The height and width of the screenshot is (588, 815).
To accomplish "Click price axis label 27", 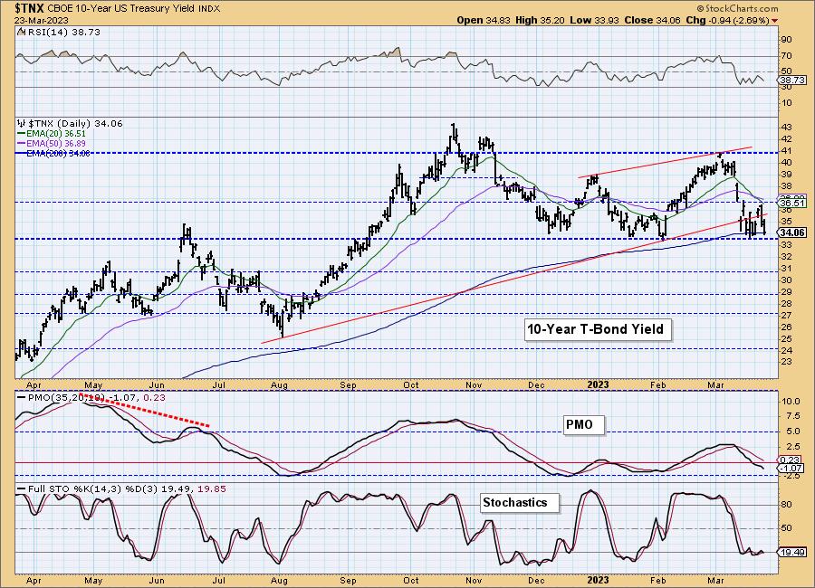I will [786, 315].
